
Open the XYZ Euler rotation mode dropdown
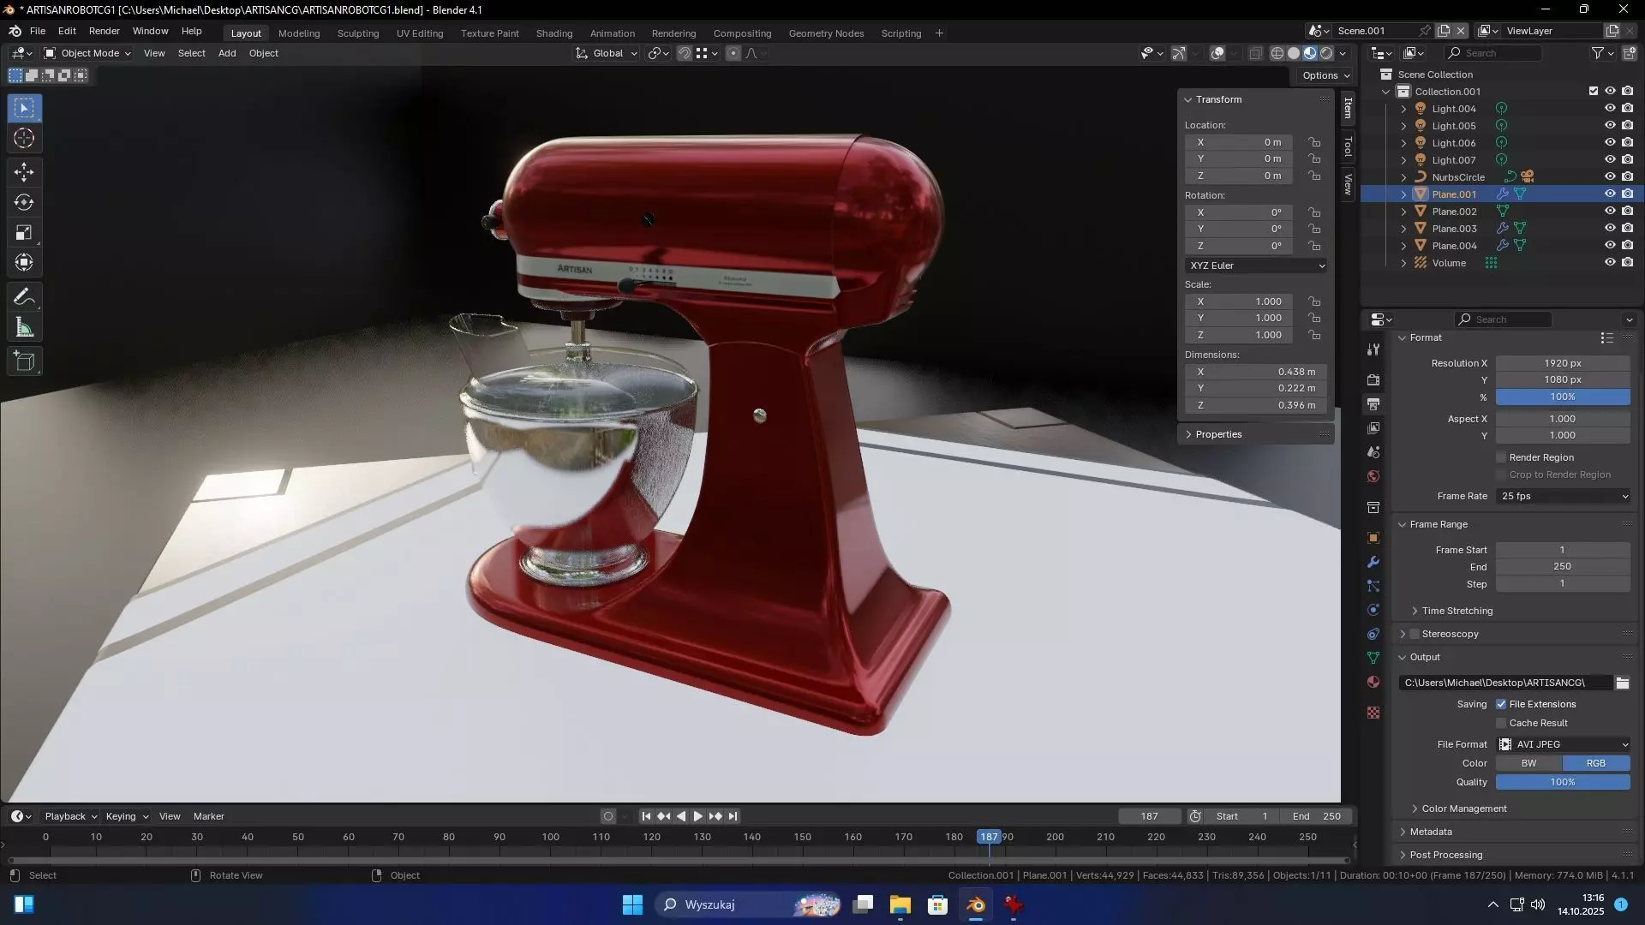pos(1256,266)
